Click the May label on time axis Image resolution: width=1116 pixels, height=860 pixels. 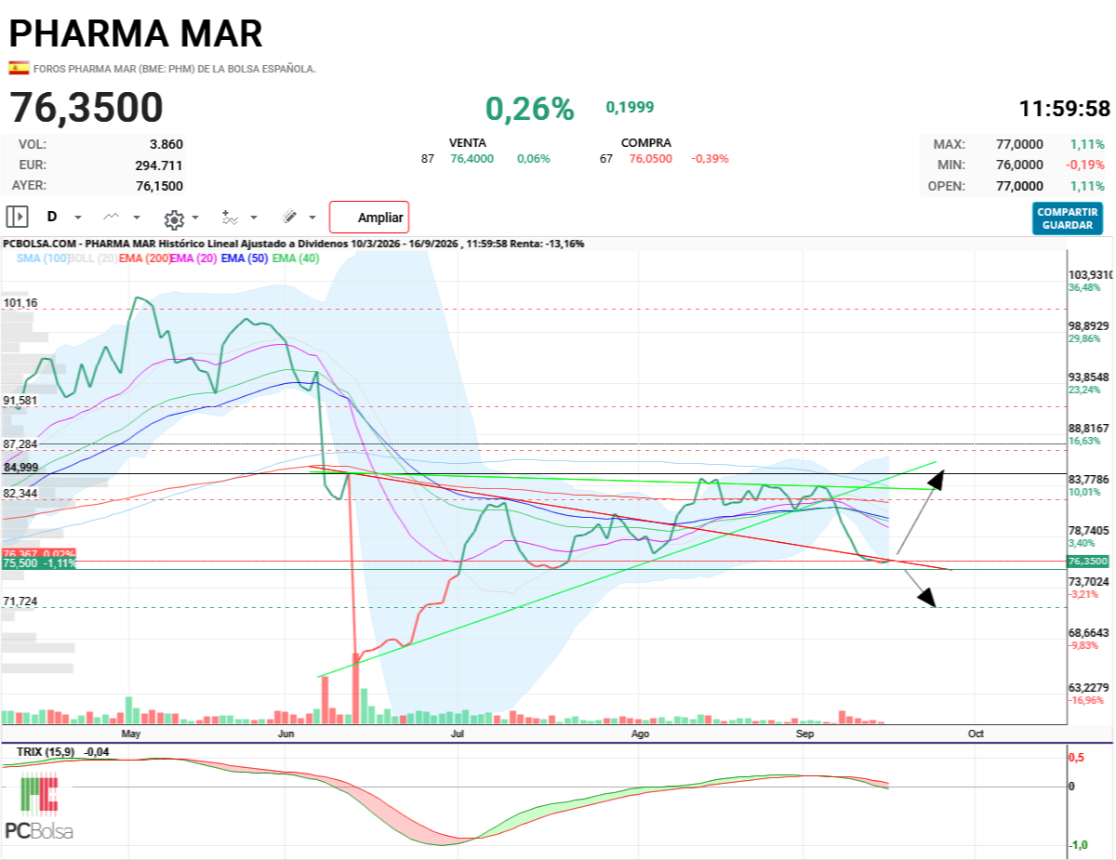point(131,734)
